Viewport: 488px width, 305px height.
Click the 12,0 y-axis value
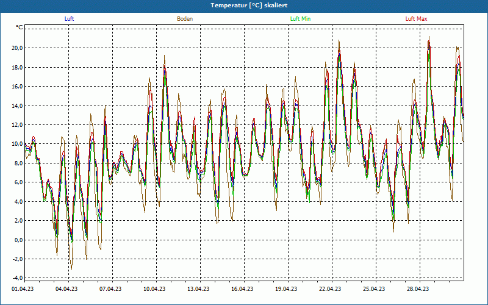coord(17,125)
